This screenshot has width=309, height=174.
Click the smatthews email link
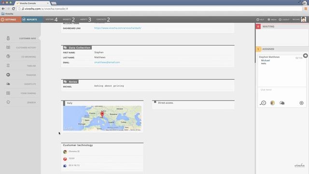107,62
